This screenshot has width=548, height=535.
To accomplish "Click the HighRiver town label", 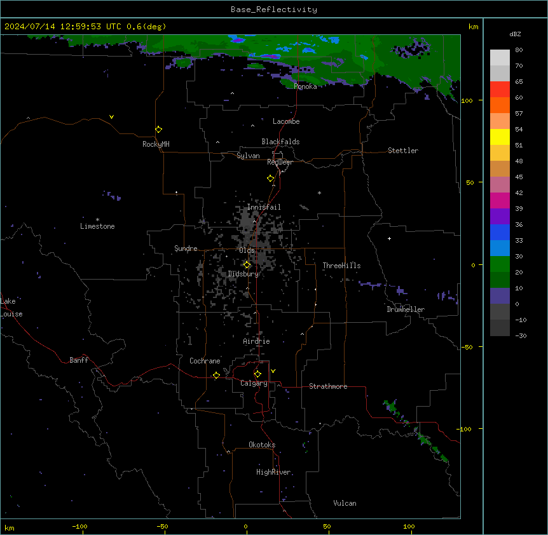I will point(273,472).
